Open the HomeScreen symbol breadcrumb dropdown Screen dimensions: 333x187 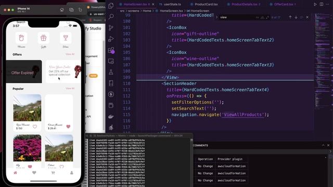[198, 10]
